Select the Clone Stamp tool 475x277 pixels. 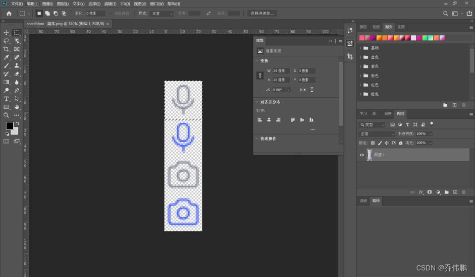tap(17, 65)
